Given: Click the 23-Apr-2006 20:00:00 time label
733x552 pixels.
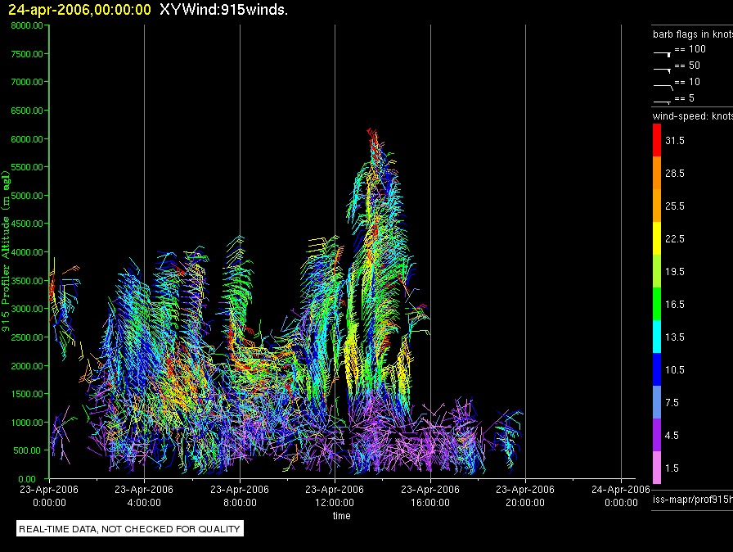Looking at the screenshot, I should coord(525,495).
